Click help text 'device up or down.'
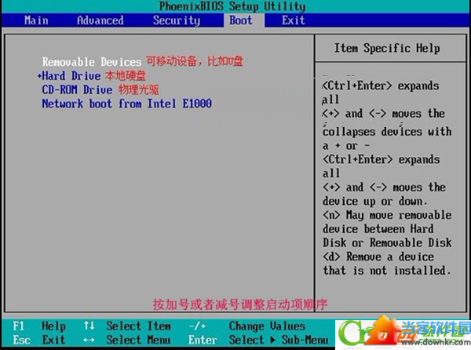The image size is (471, 350). click(375, 201)
